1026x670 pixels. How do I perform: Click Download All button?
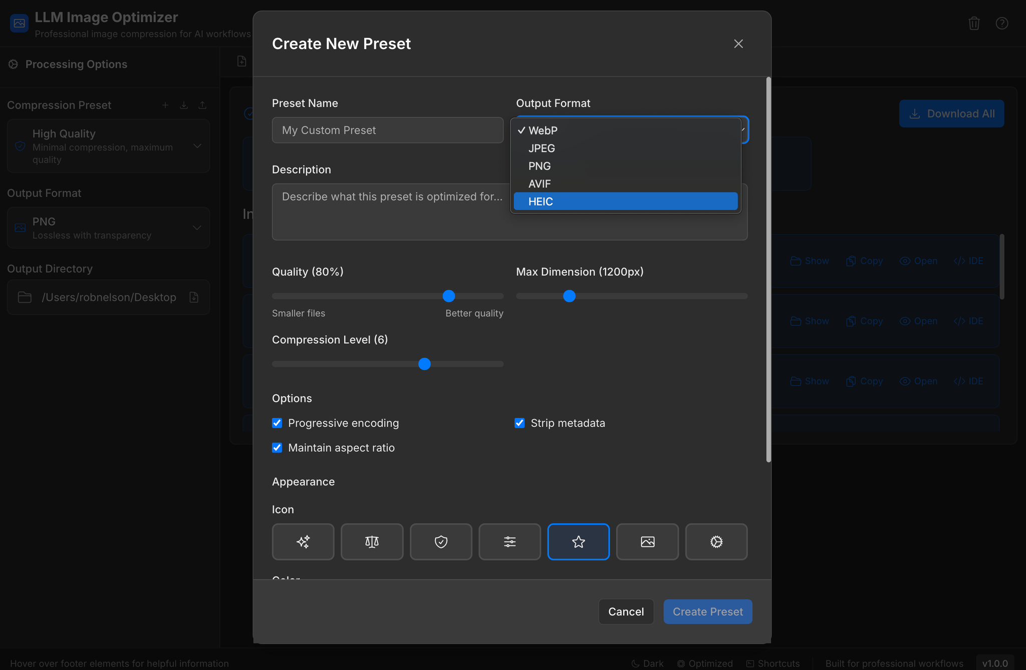[951, 114]
